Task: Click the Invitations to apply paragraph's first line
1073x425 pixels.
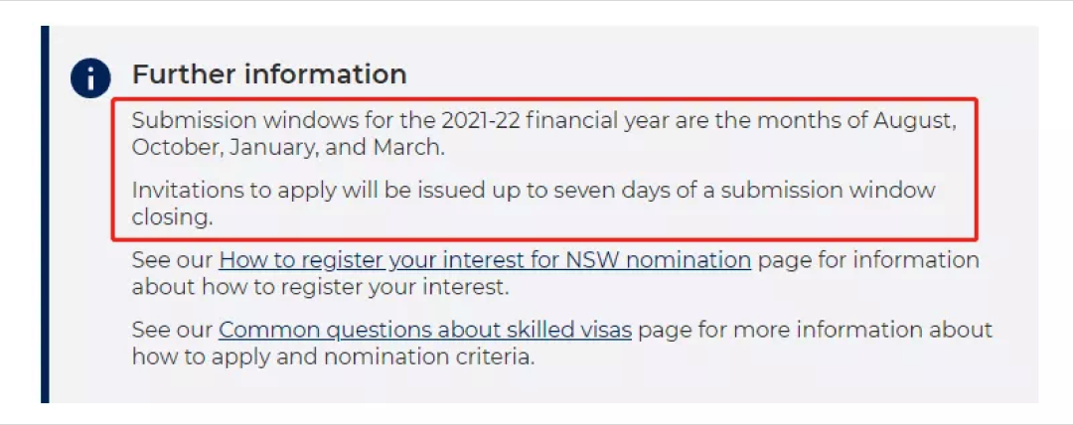Action: coord(534,190)
